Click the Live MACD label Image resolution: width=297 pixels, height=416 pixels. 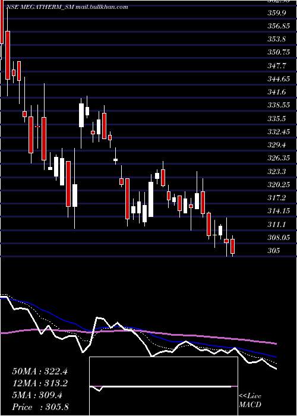coord(250,400)
